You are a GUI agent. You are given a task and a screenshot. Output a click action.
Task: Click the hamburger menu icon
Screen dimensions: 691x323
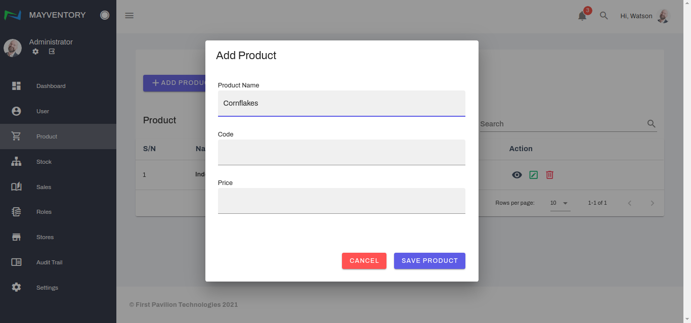click(x=129, y=16)
